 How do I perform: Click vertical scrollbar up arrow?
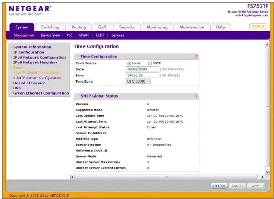[267, 45]
